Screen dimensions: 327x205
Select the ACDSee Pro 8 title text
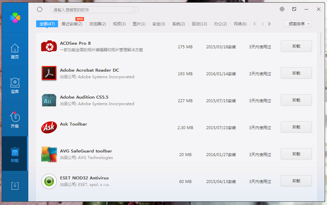coord(75,43)
